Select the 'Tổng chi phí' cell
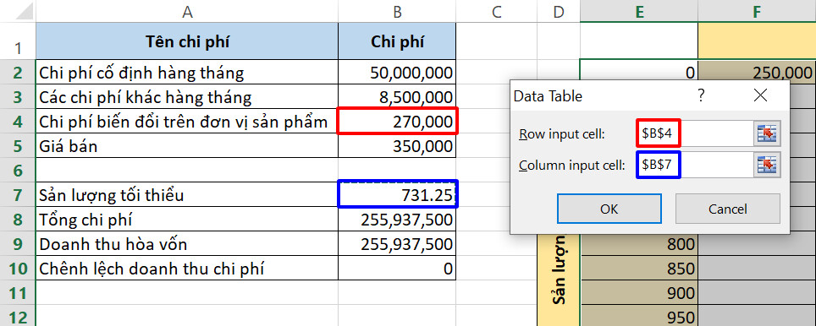 click(x=187, y=219)
